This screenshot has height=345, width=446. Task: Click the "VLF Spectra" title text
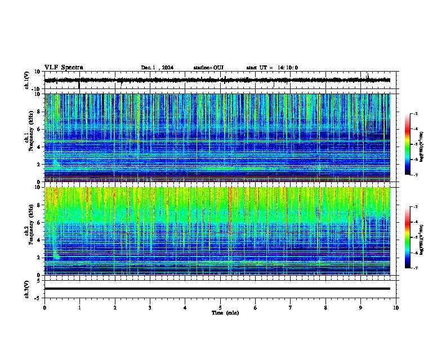click(x=64, y=68)
